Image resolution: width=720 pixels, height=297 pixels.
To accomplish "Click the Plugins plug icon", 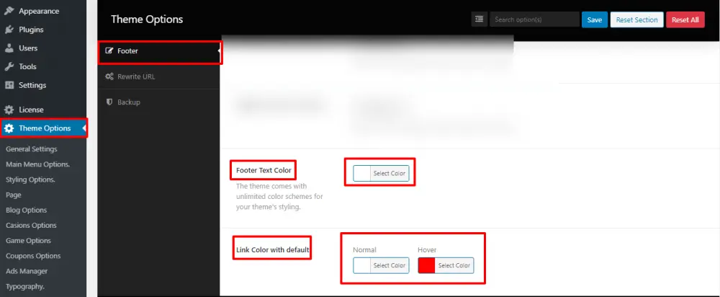I will (9, 30).
